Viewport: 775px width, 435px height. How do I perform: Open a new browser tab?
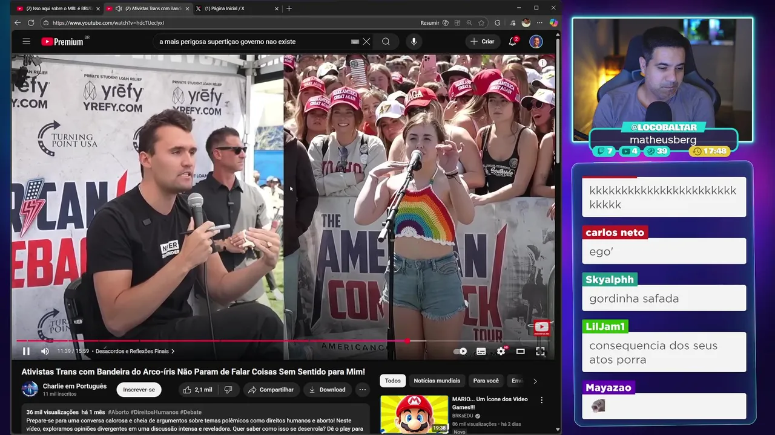[289, 8]
